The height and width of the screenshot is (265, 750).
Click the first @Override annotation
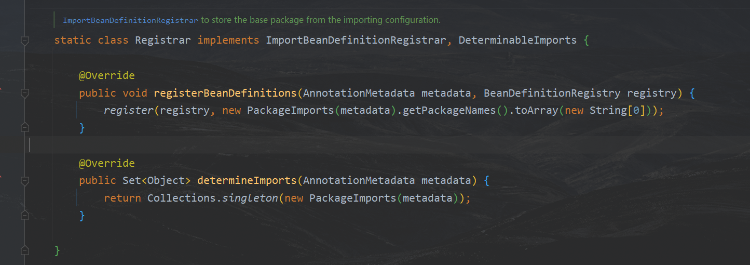click(106, 75)
